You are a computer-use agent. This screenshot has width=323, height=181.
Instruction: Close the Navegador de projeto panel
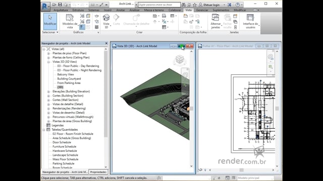tap(106, 43)
